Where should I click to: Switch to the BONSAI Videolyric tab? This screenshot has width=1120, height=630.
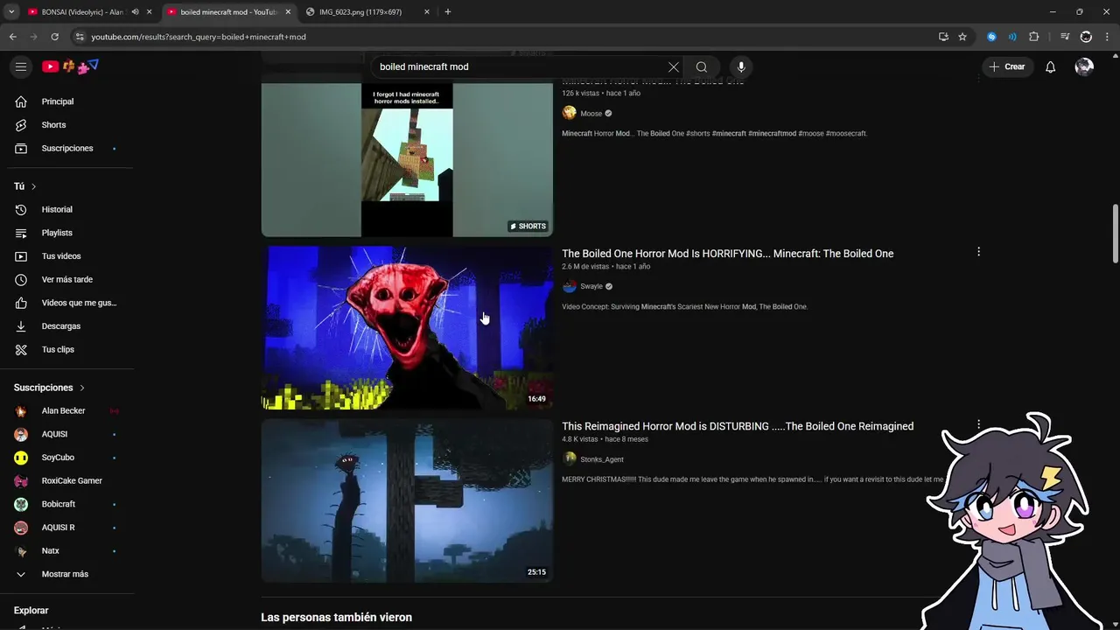[x=83, y=12]
